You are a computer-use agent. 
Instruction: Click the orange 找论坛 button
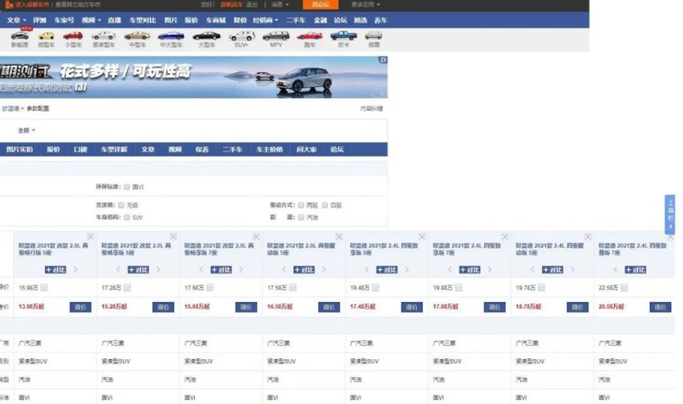coord(320,4)
